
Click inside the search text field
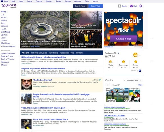pos(46,6)
